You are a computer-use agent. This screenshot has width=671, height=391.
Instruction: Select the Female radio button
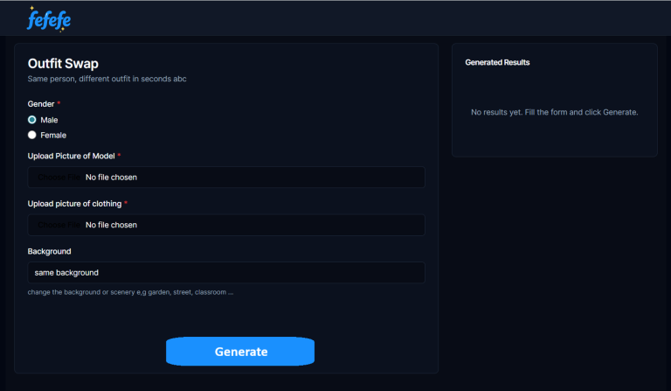[x=32, y=136]
